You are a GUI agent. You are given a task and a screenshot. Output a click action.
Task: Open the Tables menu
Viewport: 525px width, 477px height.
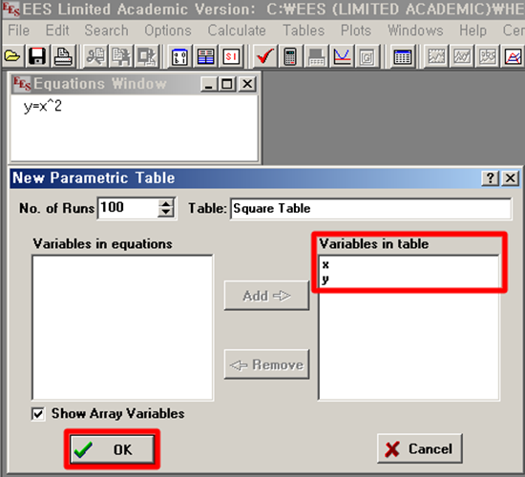coord(304,31)
